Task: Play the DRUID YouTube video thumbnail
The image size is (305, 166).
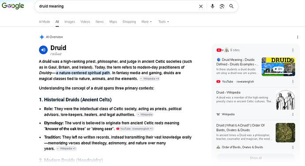Action: tap(278, 67)
